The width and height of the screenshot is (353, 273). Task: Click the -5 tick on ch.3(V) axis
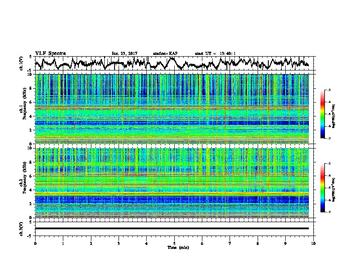tap(30, 236)
